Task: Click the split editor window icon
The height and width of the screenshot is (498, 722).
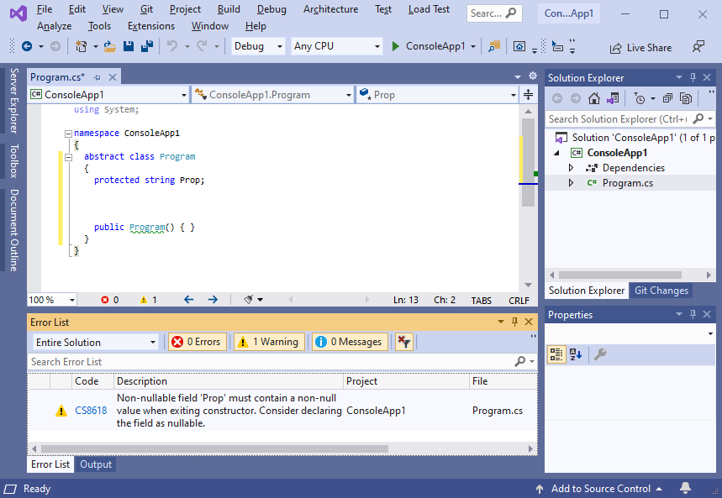Action: (x=528, y=95)
